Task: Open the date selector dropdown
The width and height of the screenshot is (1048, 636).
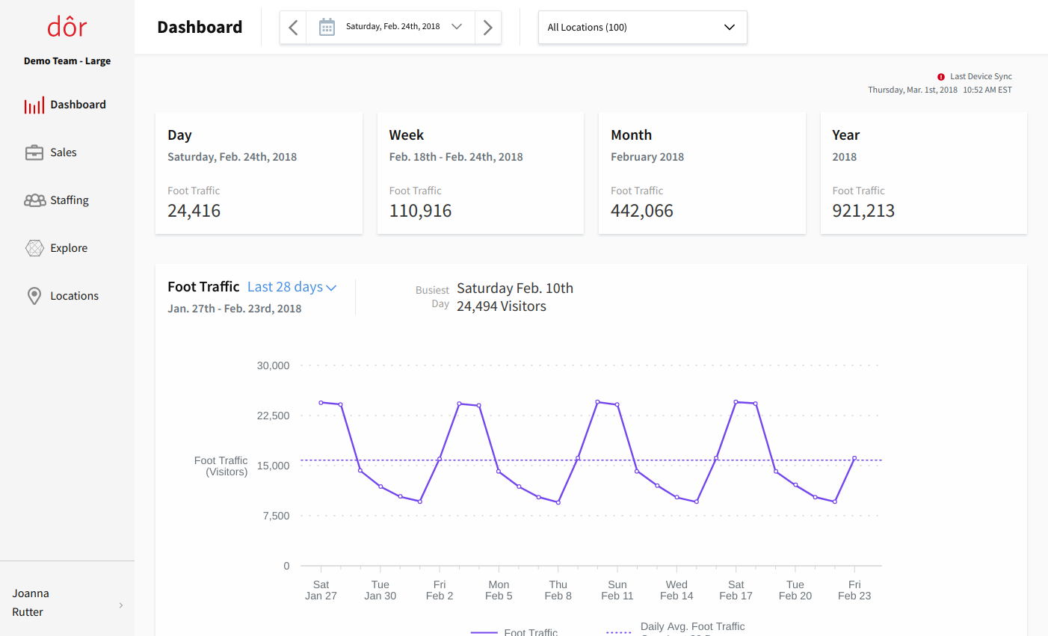Action: click(x=457, y=26)
